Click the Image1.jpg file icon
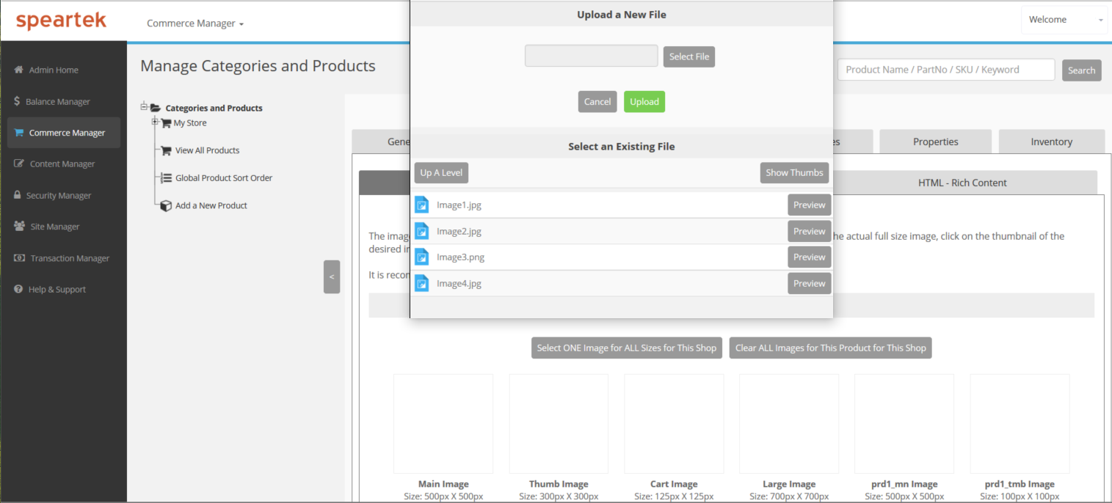 [x=421, y=205]
